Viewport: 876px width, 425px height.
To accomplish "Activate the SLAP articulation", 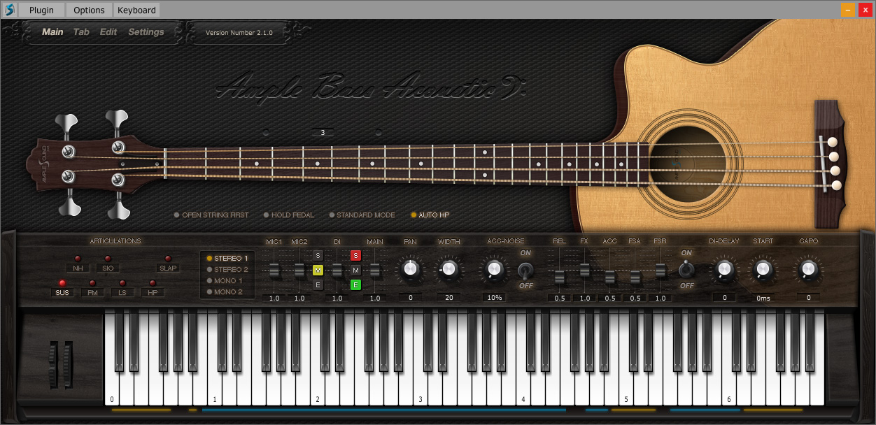I will [168, 268].
